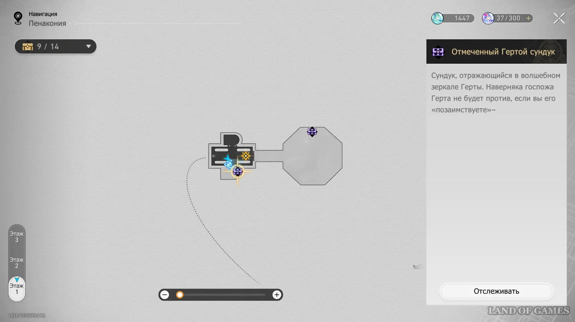Switch to Этаж 2

(17, 262)
